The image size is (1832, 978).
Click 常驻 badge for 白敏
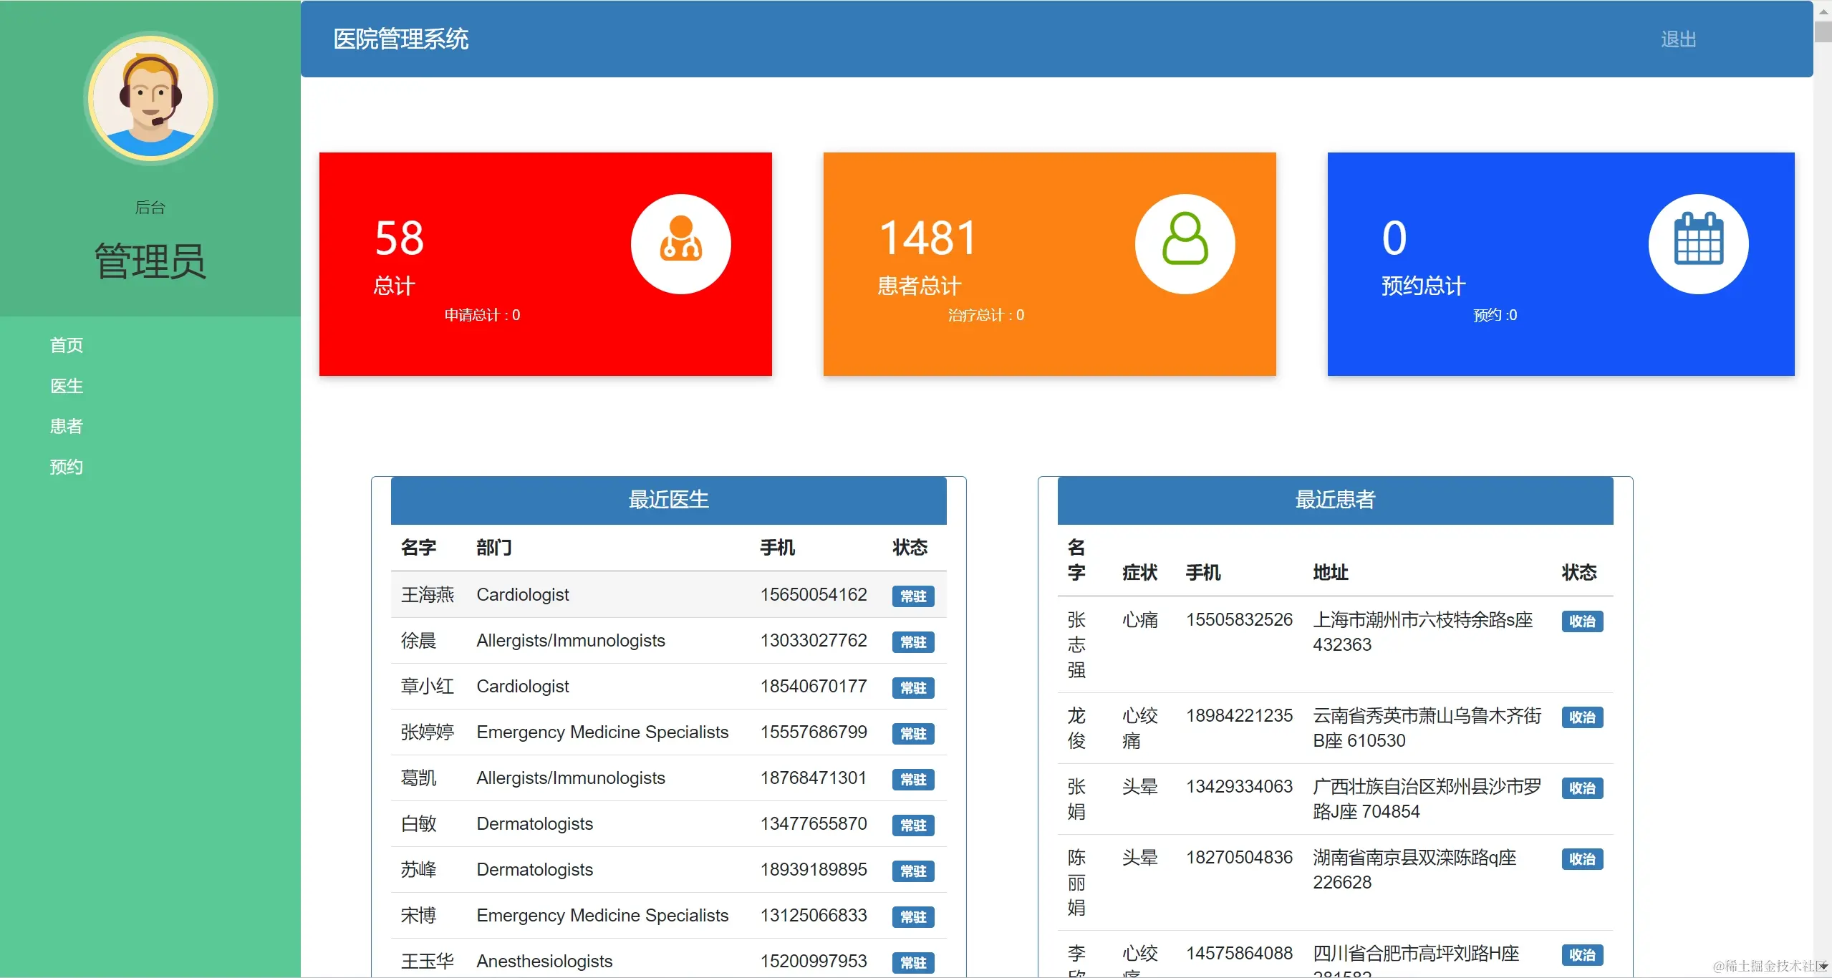click(x=912, y=826)
